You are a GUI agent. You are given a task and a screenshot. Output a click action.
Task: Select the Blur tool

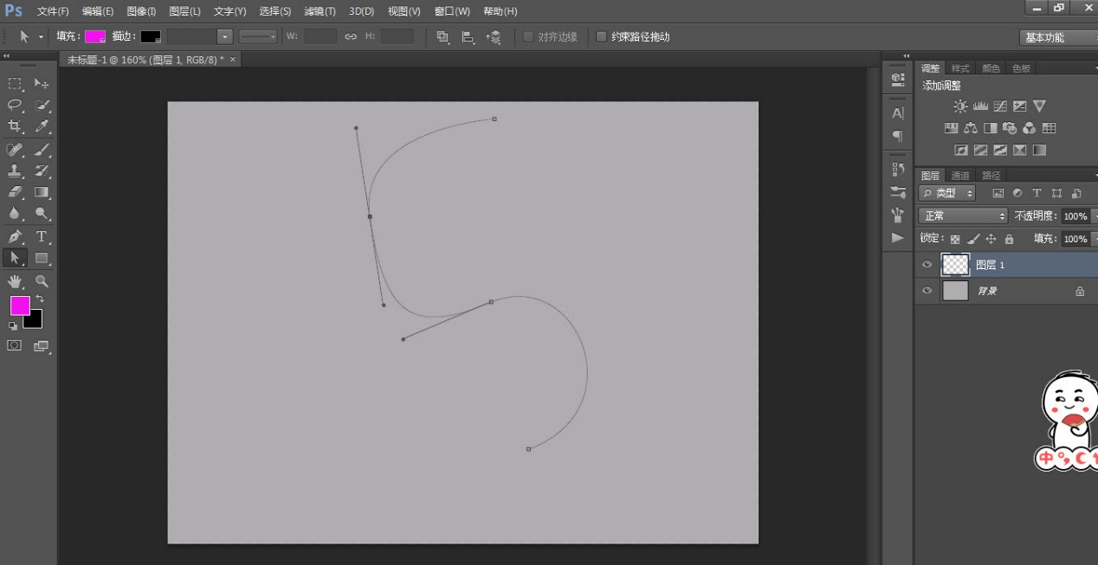click(15, 214)
